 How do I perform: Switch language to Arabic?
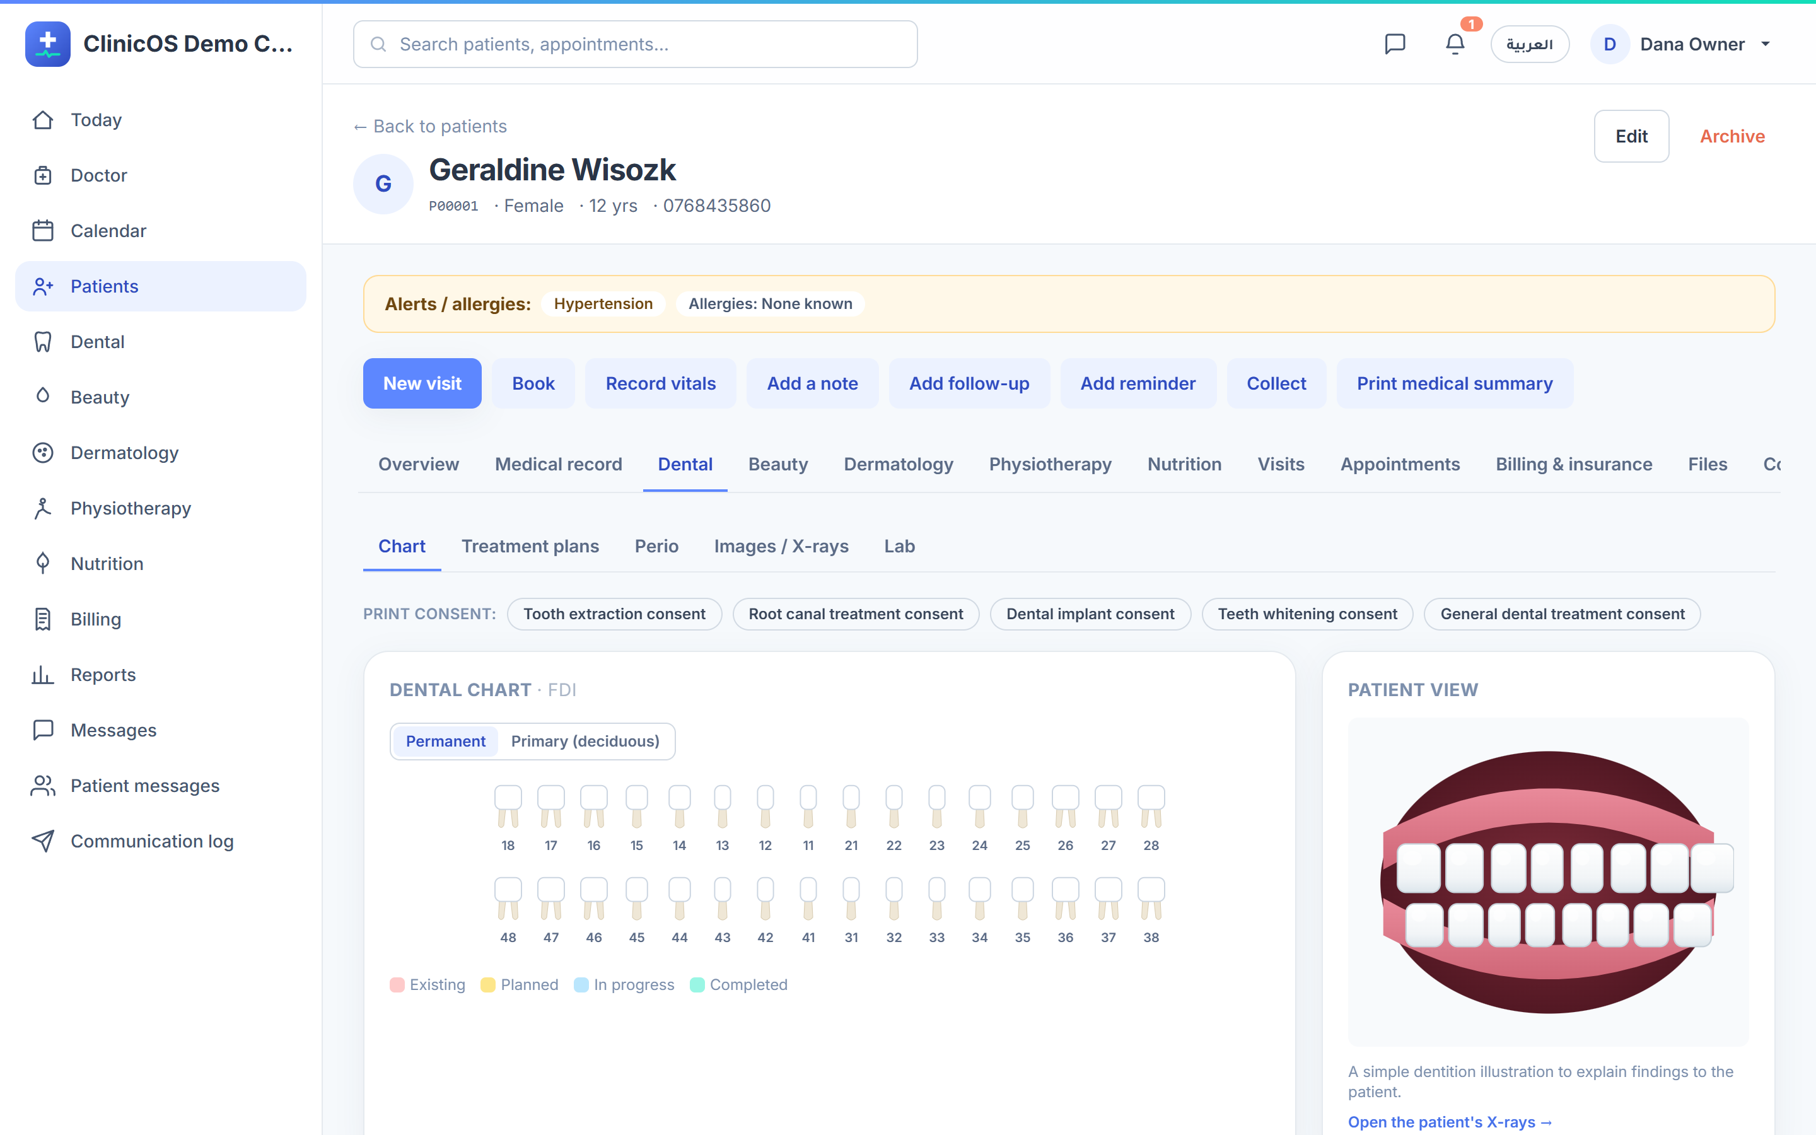tap(1529, 44)
